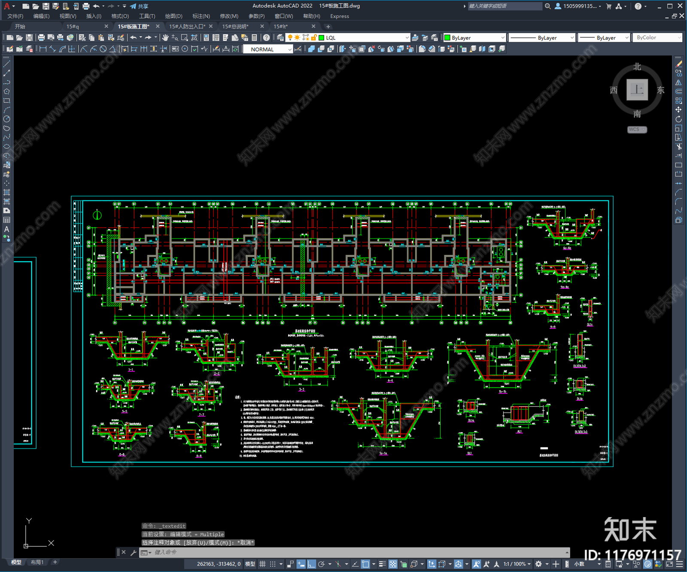Select the Polygon draw tool
687x572 pixels.
pyautogui.click(x=6, y=91)
